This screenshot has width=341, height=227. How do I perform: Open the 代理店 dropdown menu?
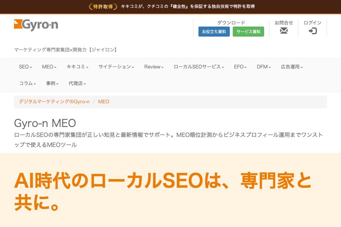[77, 83]
